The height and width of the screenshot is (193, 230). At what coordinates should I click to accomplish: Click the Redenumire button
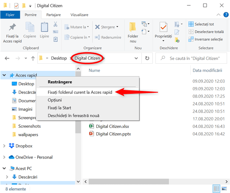point(108,37)
